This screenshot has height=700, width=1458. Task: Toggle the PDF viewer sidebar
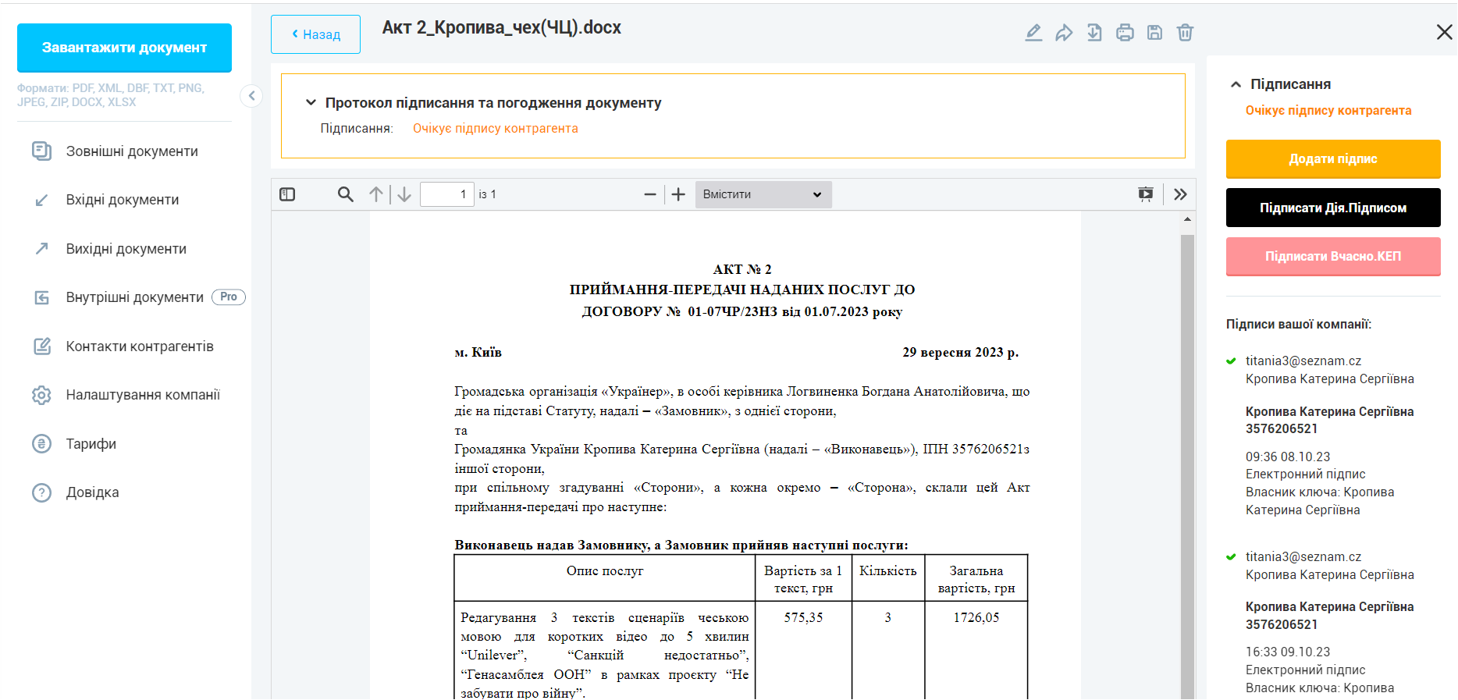(x=287, y=194)
